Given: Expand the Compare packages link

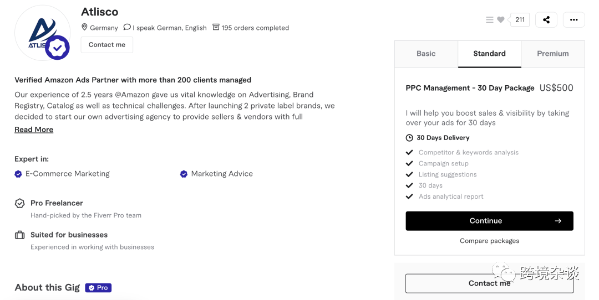Looking at the screenshot, I should [x=489, y=241].
